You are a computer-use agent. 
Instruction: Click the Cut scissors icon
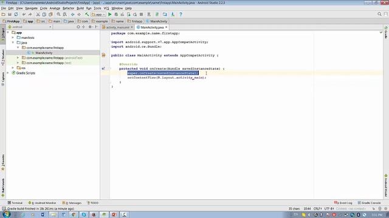click(x=38, y=15)
